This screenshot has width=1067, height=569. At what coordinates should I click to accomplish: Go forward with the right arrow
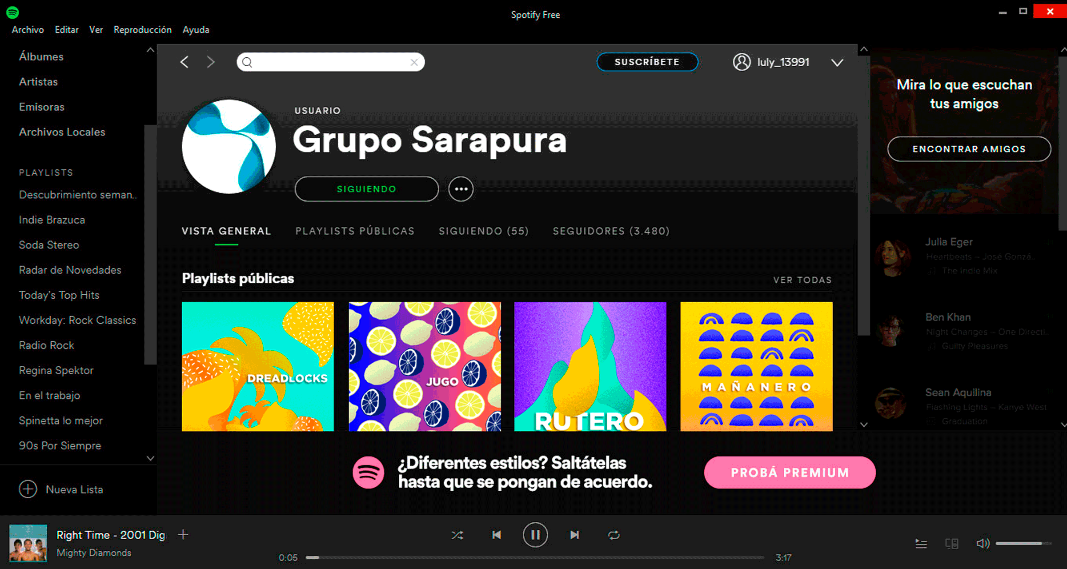pyautogui.click(x=211, y=62)
